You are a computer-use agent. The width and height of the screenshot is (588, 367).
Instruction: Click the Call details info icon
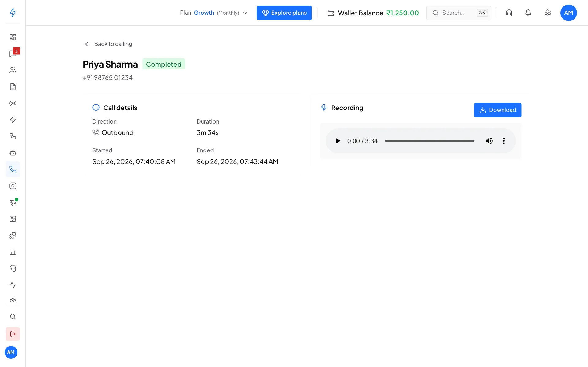(x=96, y=107)
